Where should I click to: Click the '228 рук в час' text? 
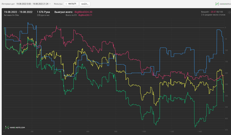click(x=43, y=15)
